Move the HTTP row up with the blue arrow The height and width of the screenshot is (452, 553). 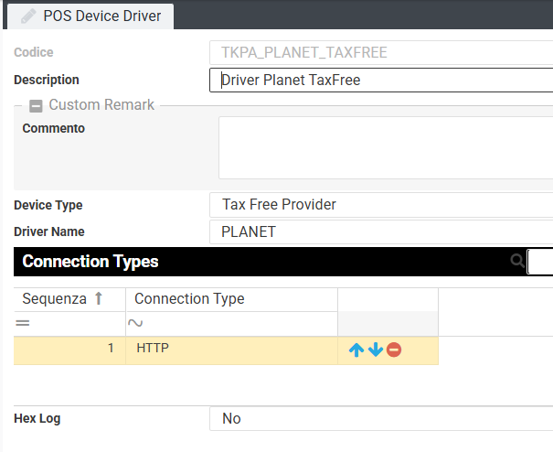point(356,350)
